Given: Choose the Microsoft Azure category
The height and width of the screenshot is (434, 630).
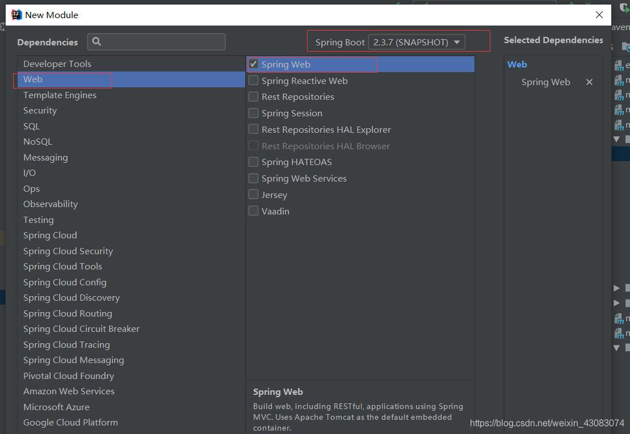Looking at the screenshot, I should 131,407.
